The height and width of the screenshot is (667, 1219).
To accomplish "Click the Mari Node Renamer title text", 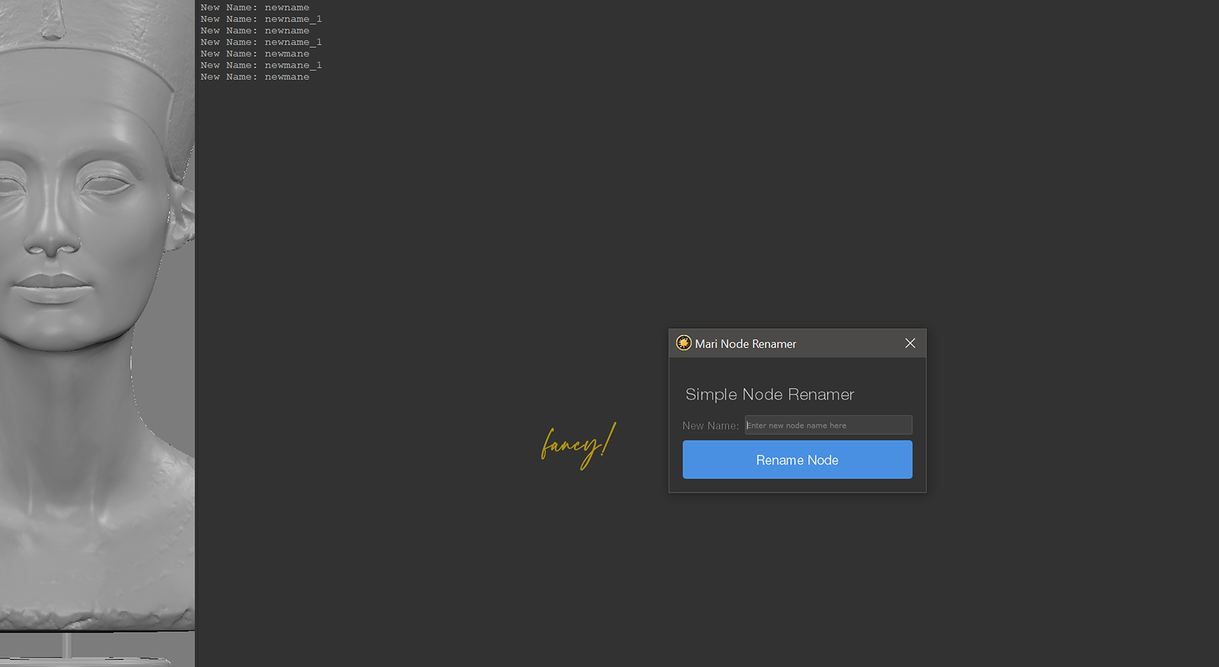I will tap(745, 344).
